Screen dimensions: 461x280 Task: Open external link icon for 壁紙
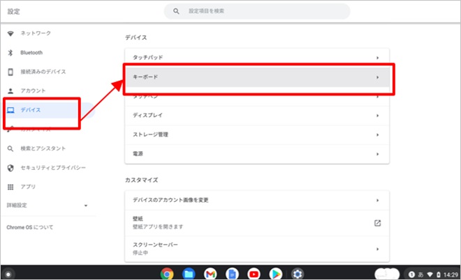point(377,223)
